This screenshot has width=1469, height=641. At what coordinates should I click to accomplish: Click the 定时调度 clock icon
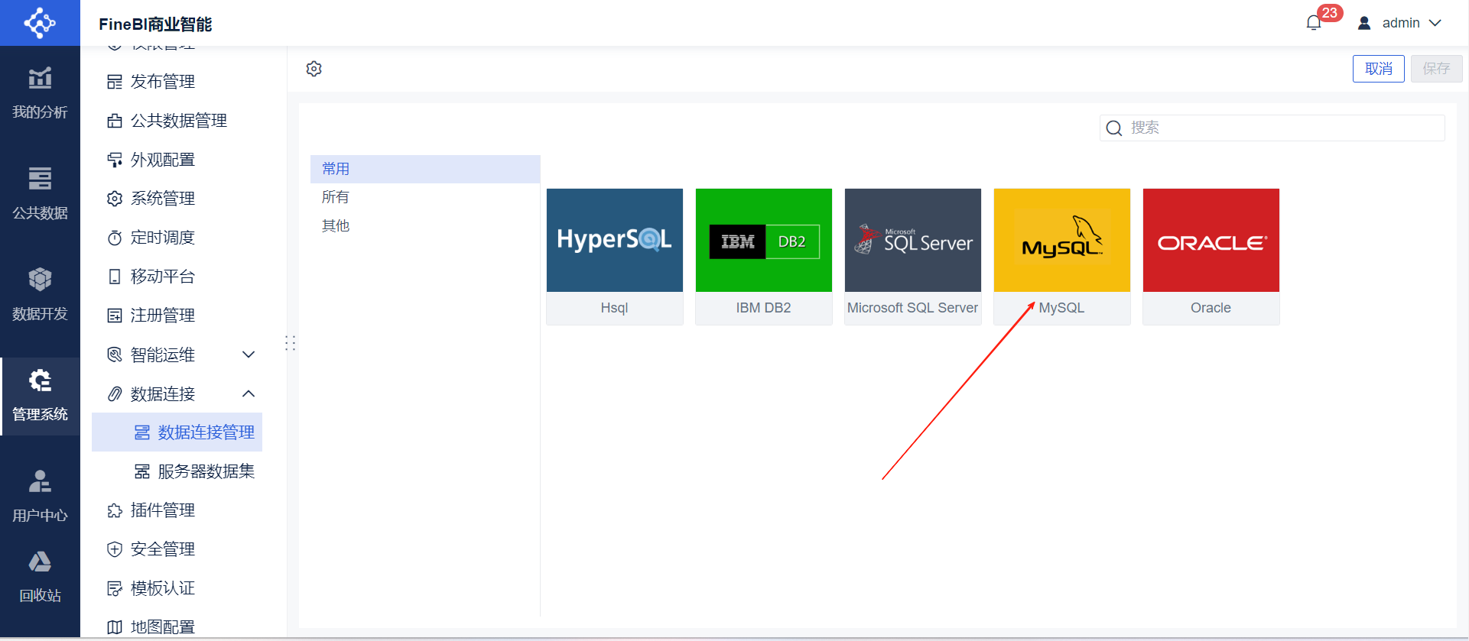tap(115, 238)
